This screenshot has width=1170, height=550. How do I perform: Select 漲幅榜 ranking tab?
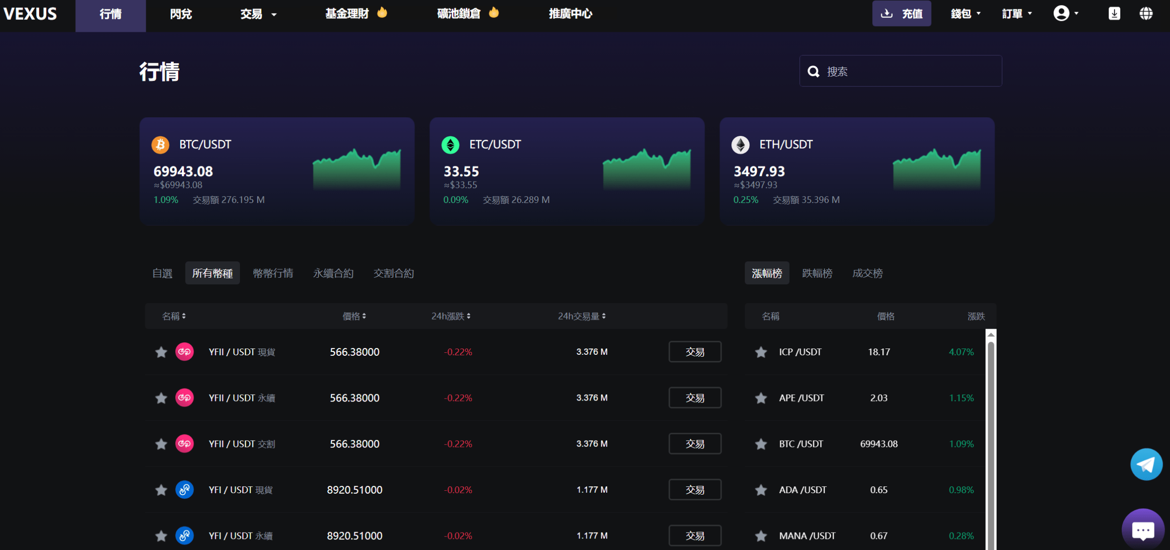[767, 273]
